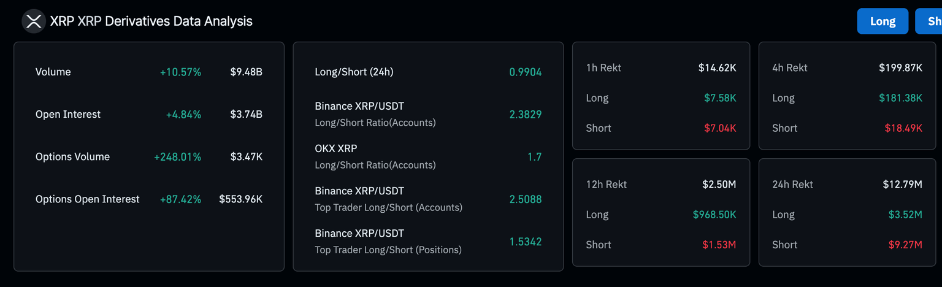This screenshot has width=942, height=287.
Task: Click the Open Interest +4.84% change
Action: (x=183, y=114)
